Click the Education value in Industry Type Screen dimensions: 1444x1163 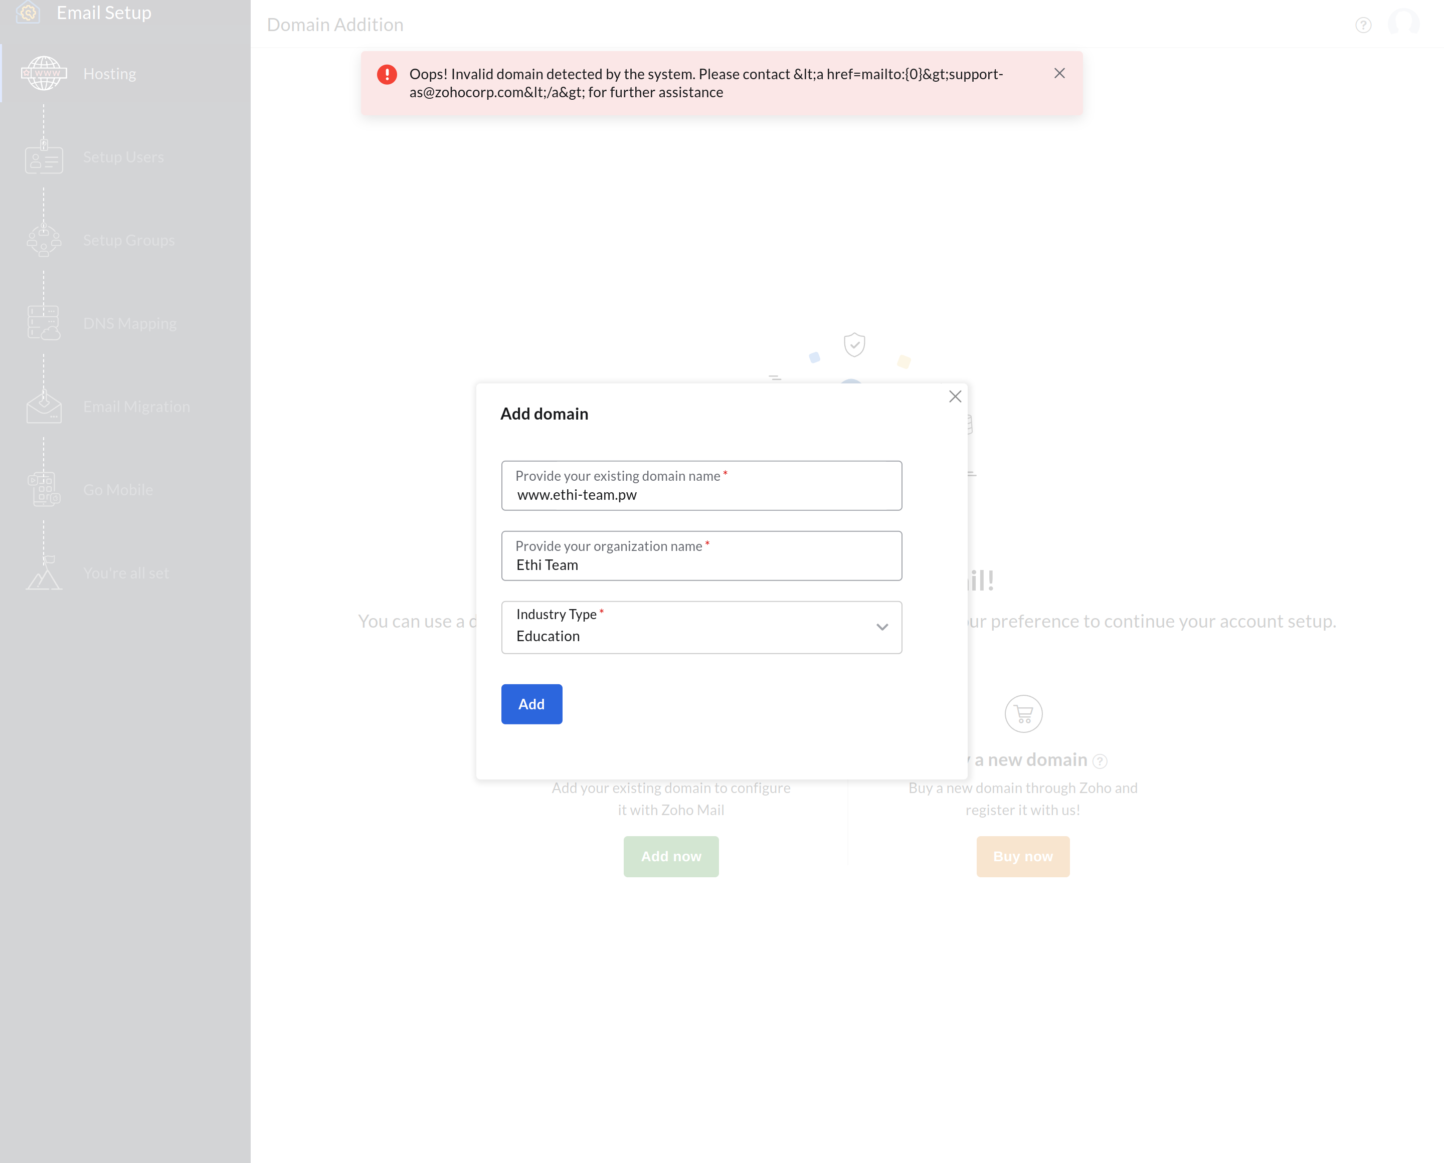pyautogui.click(x=548, y=637)
